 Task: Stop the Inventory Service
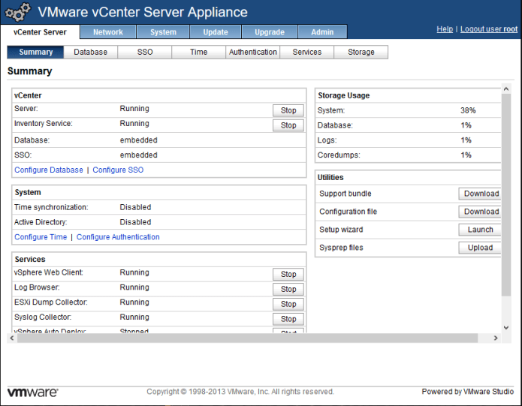coord(288,125)
